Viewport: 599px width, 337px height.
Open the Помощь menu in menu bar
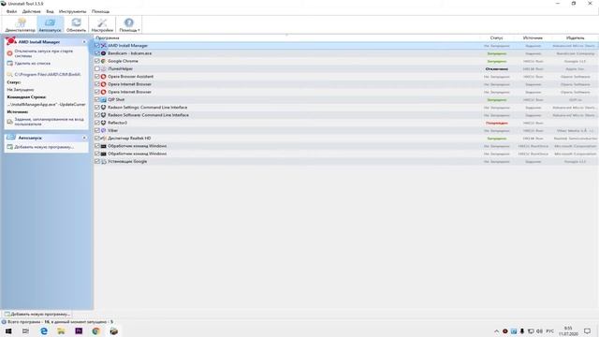(x=100, y=11)
